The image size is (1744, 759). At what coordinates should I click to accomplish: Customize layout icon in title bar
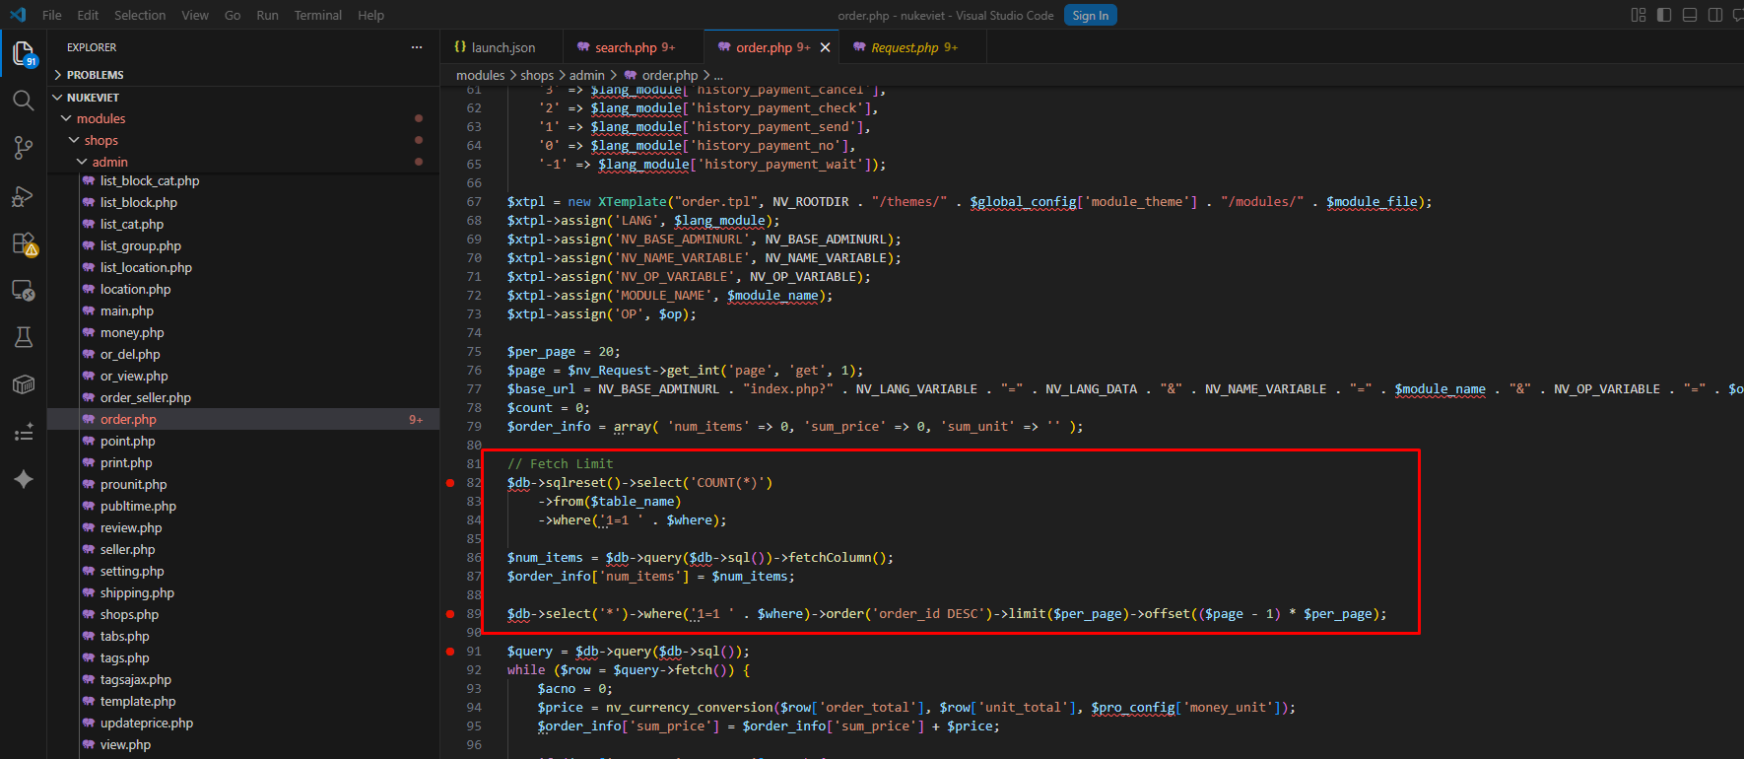click(x=1639, y=15)
